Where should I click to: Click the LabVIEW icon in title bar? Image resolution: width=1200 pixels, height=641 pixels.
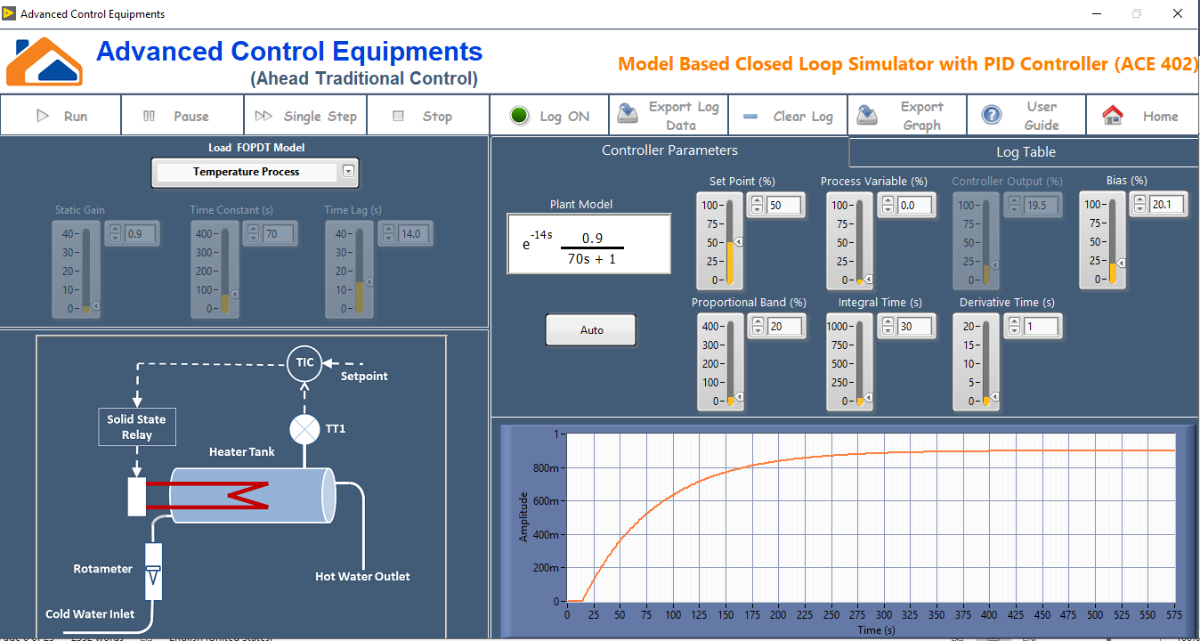point(8,13)
